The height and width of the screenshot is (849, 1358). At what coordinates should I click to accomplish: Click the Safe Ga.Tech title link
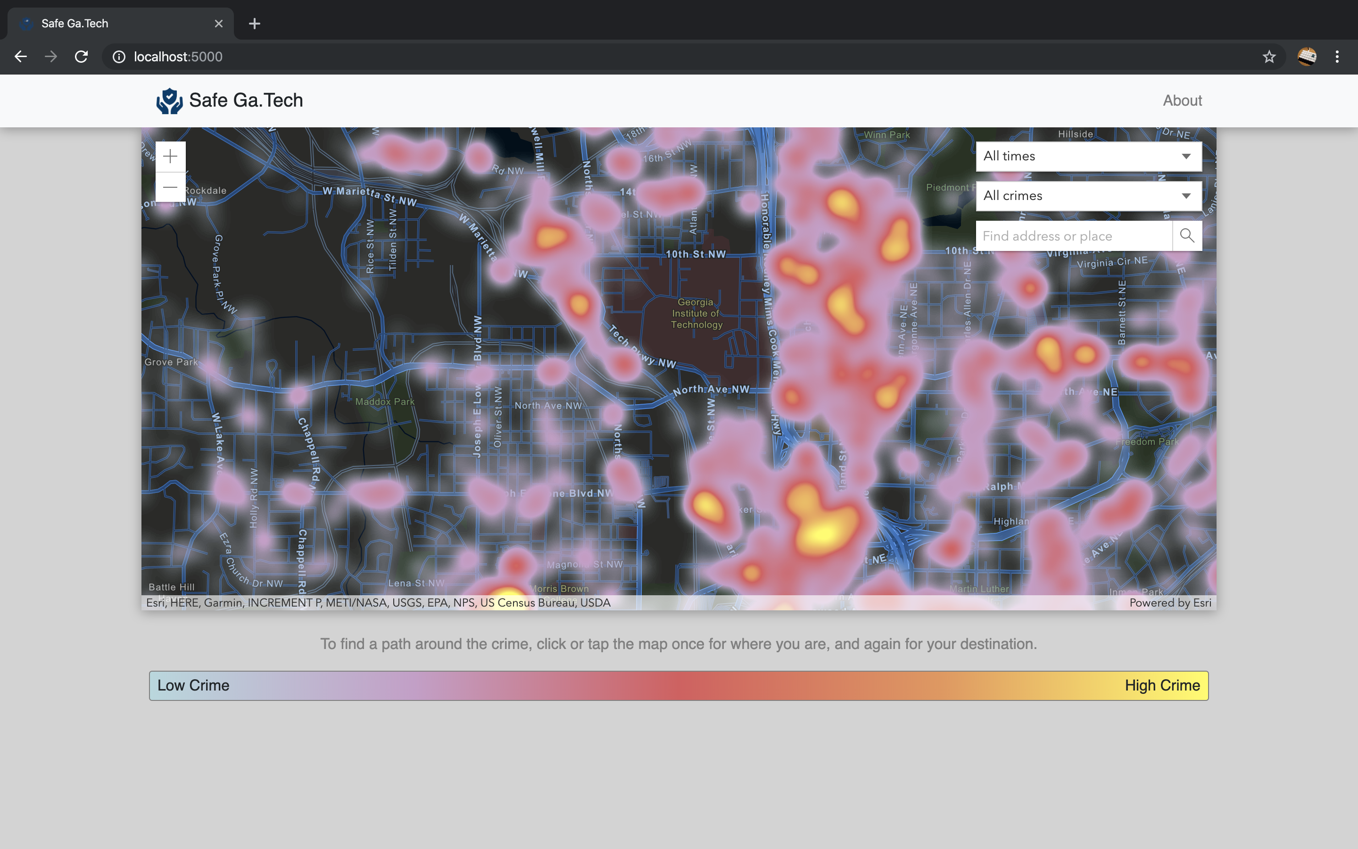tap(246, 100)
